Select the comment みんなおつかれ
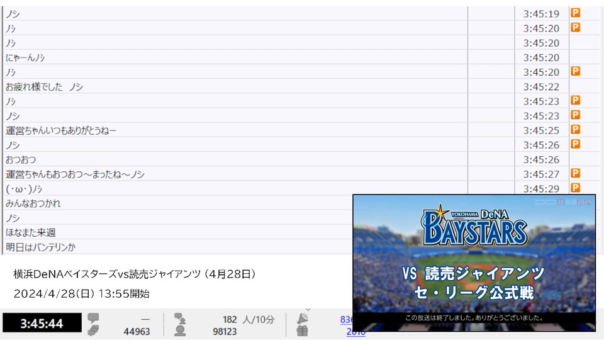604x340 pixels. [x=33, y=203]
